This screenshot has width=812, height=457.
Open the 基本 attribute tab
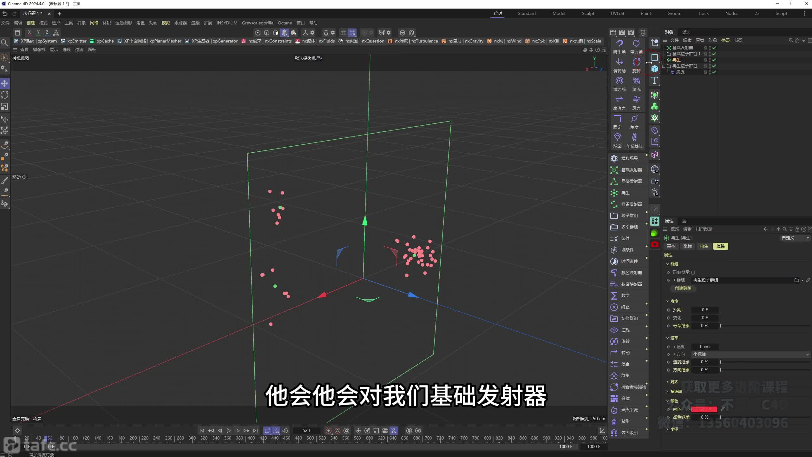coord(671,246)
